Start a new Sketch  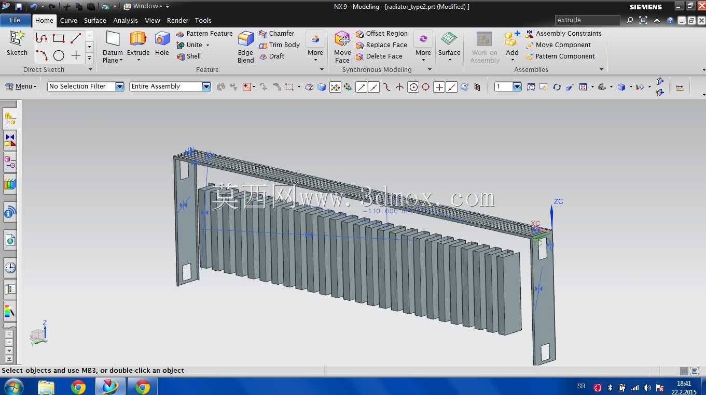coord(17,43)
